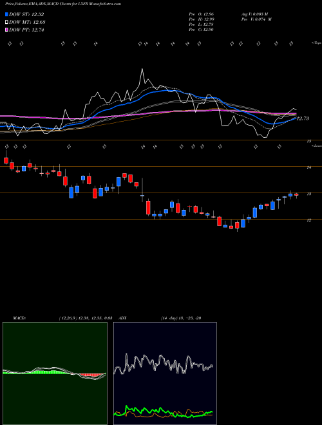Click the '<Lows' marker label

[x=316, y=146]
